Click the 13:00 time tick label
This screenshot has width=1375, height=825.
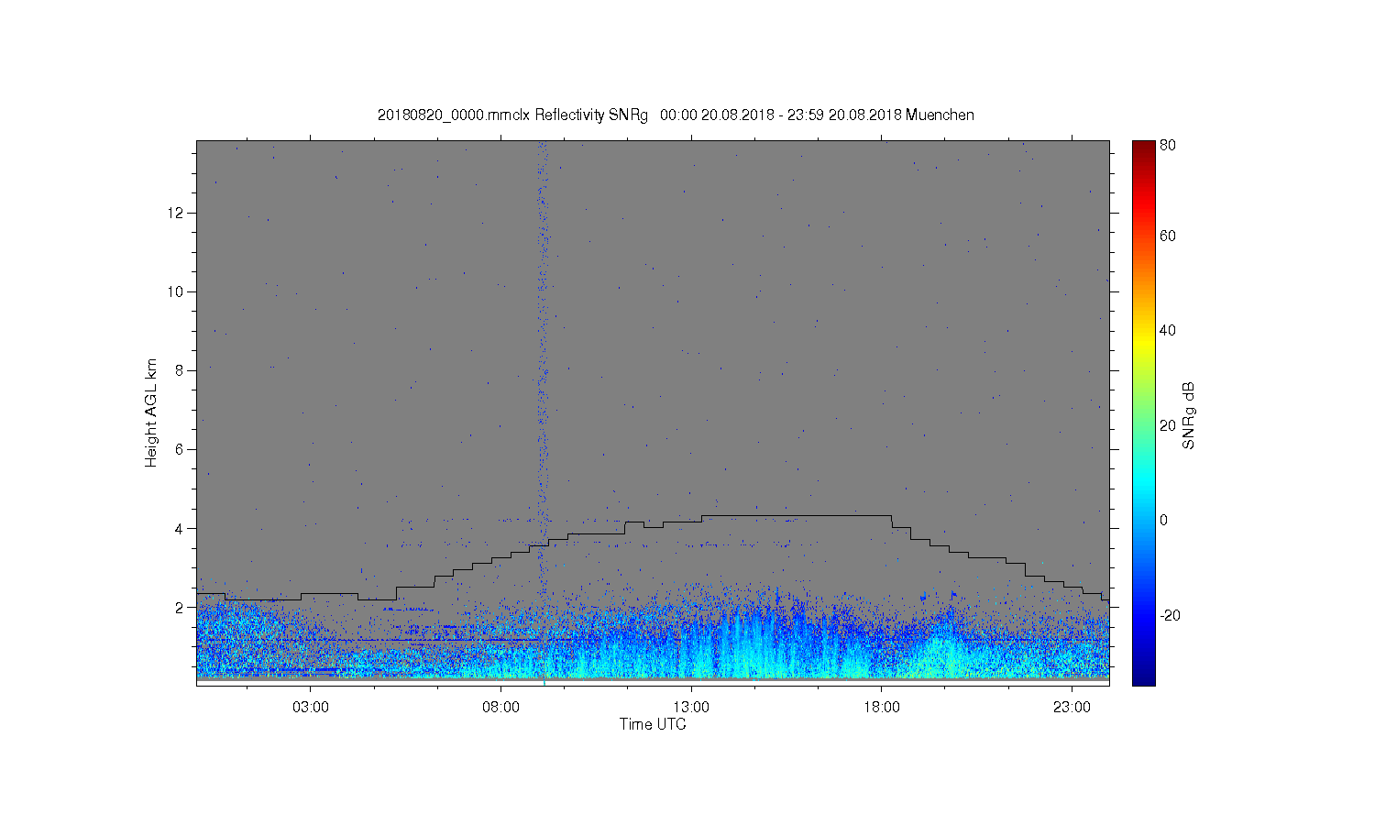[x=691, y=708]
